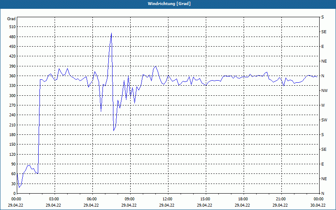Select the SE compass label beside the 480 gridline
This screenshot has width=336, height=210.
(324, 32)
